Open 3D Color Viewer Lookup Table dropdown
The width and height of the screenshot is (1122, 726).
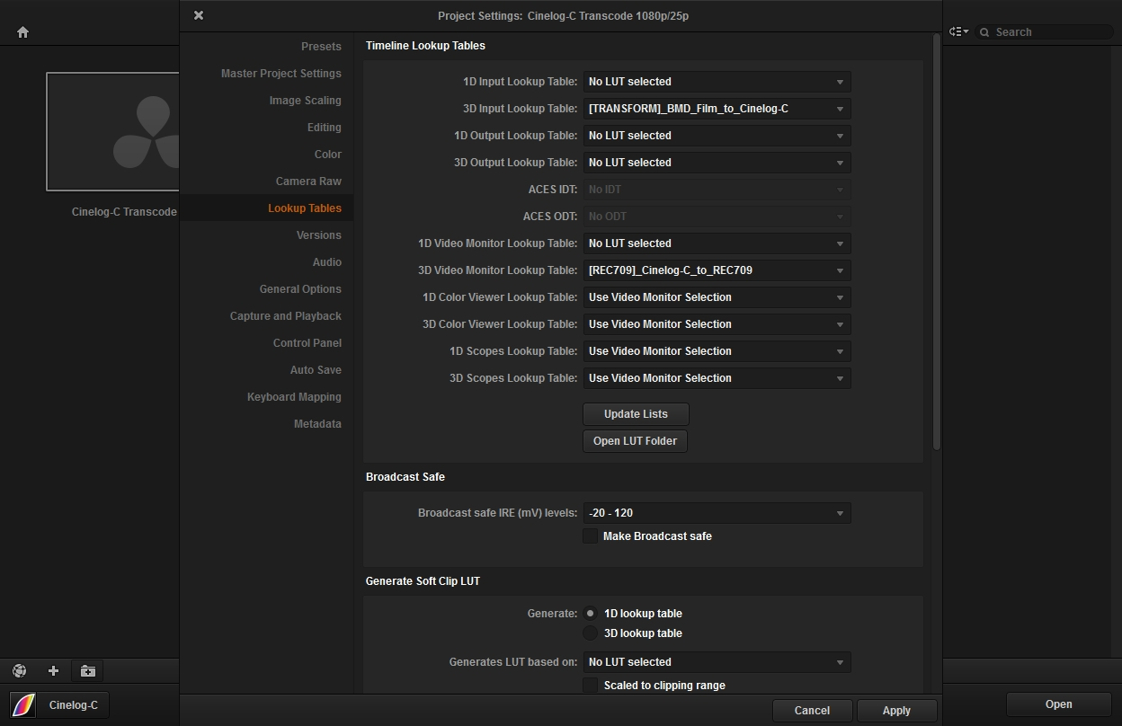point(717,324)
